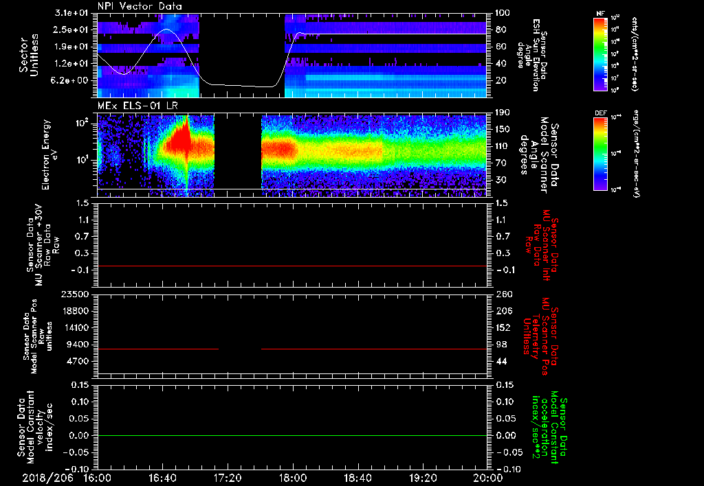Click the "1.2e+01" sector tick label
This screenshot has height=486, width=704.
click(x=71, y=64)
